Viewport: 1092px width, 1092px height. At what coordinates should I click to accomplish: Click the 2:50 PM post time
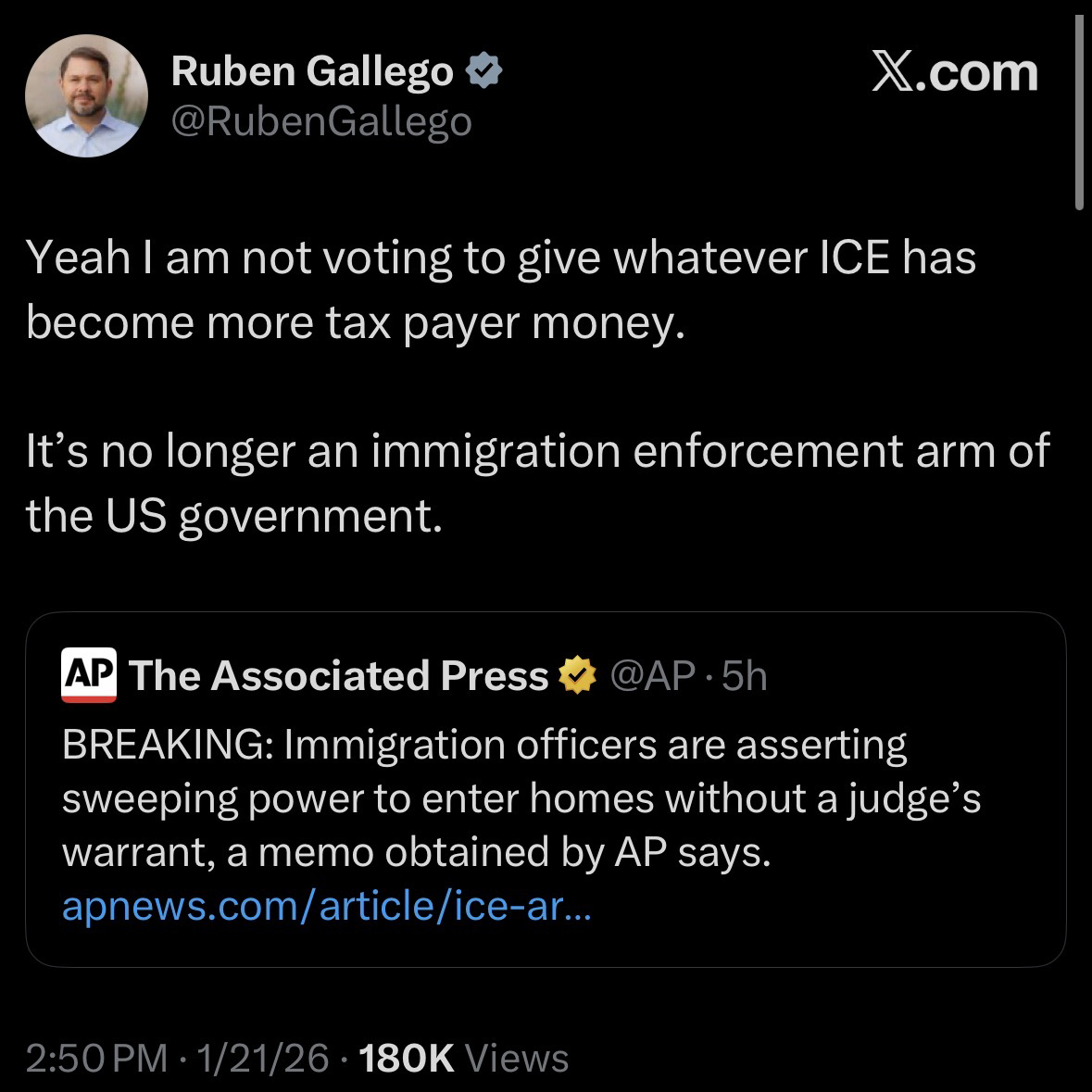coord(96,1058)
